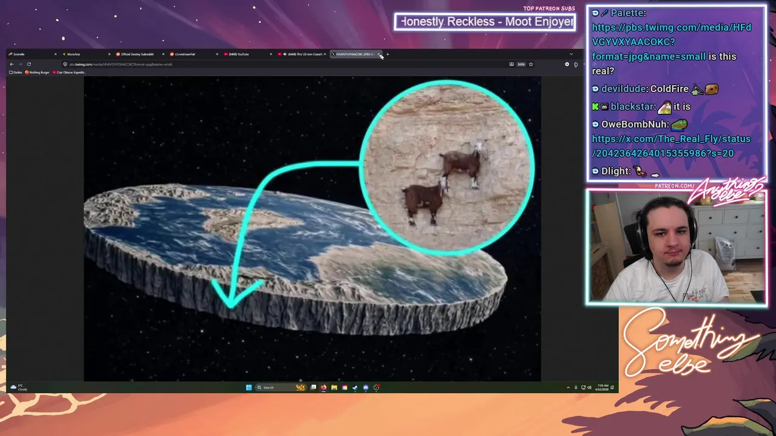The height and width of the screenshot is (436, 776).
Task: Close the active JPEG image tab
Action: [379, 54]
